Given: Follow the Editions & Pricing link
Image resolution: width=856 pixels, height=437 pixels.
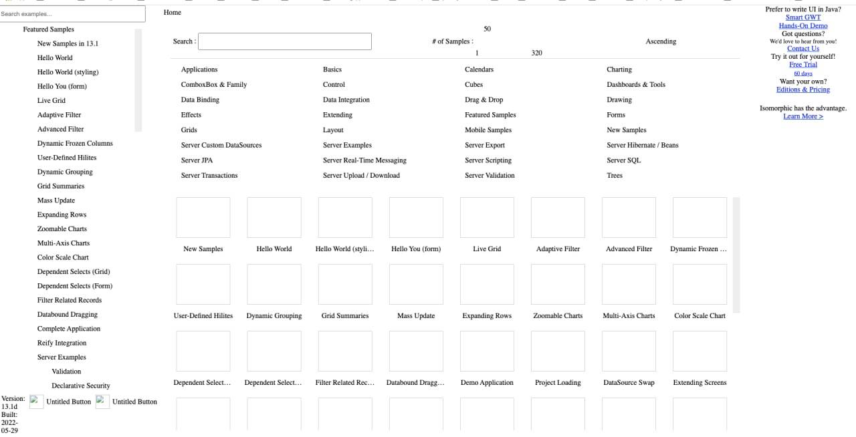Looking at the screenshot, I should [802, 90].
